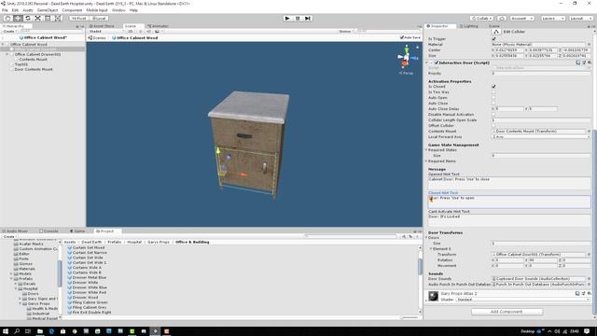The image size is (597, 336).
Task: Switch to the Console tab
Action: click(x=49, y=231)
